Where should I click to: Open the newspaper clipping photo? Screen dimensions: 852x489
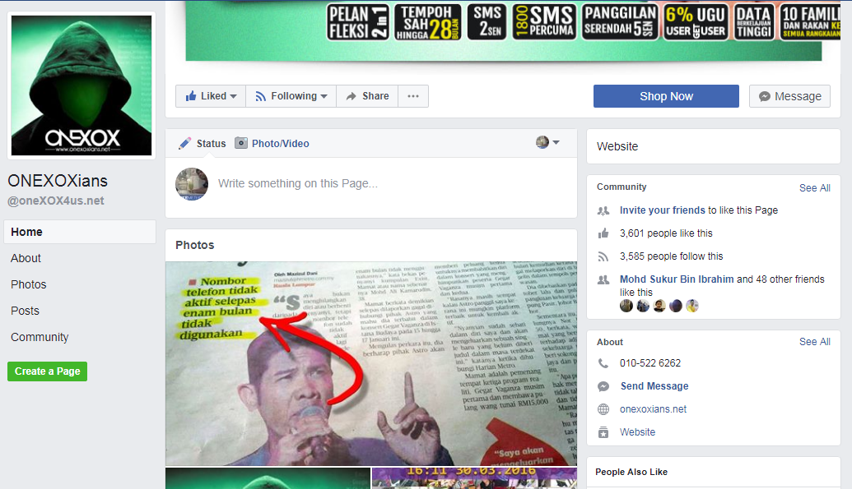(x=370, y=363)
